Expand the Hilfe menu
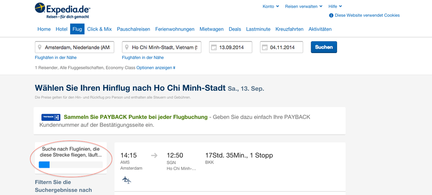432x195 pixels. tap(335, 6)
